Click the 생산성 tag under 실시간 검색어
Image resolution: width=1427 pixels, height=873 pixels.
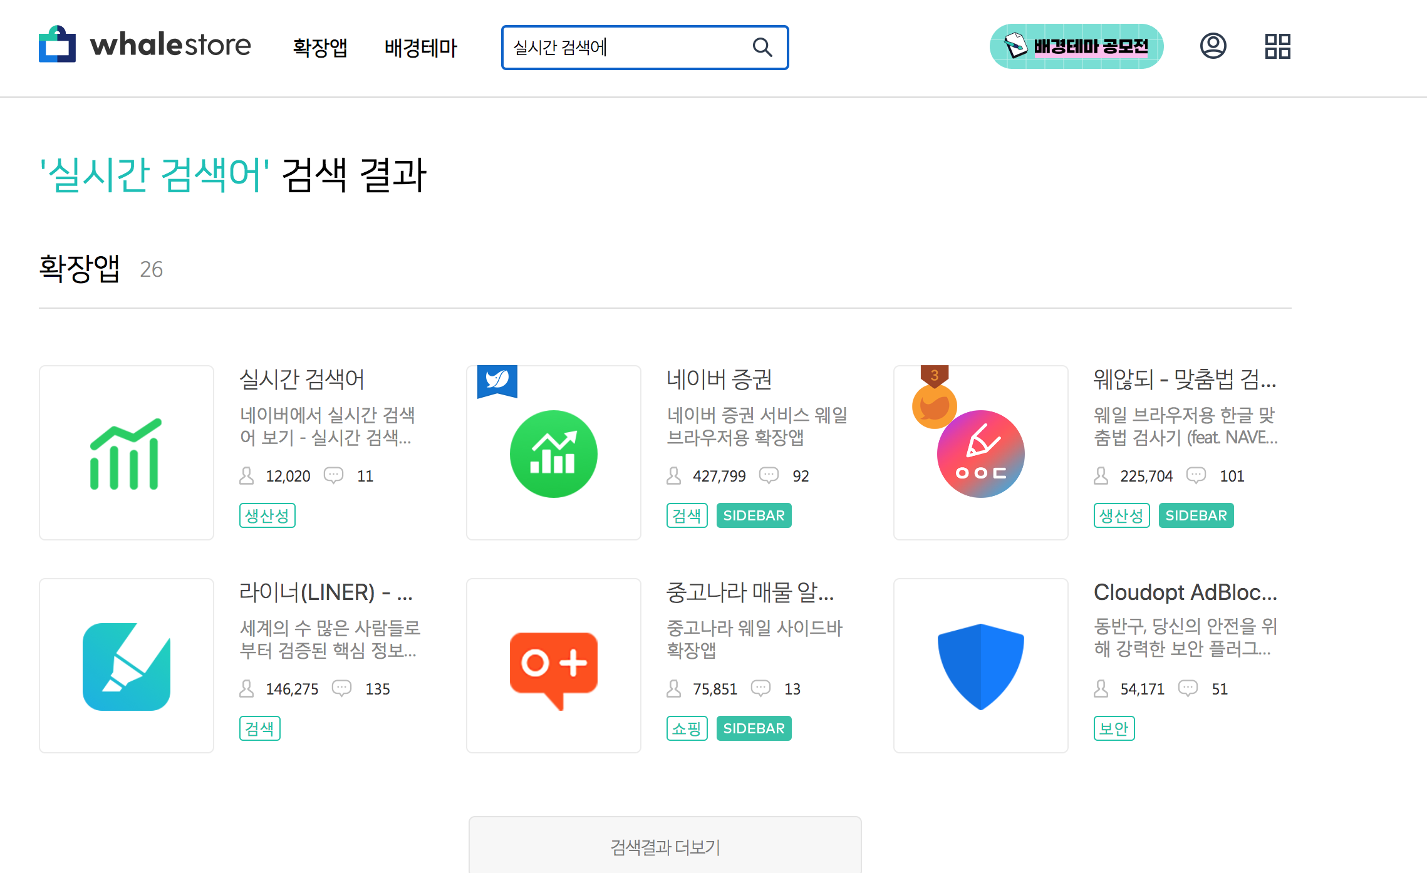pyautogui.click(x=267, y=515)
